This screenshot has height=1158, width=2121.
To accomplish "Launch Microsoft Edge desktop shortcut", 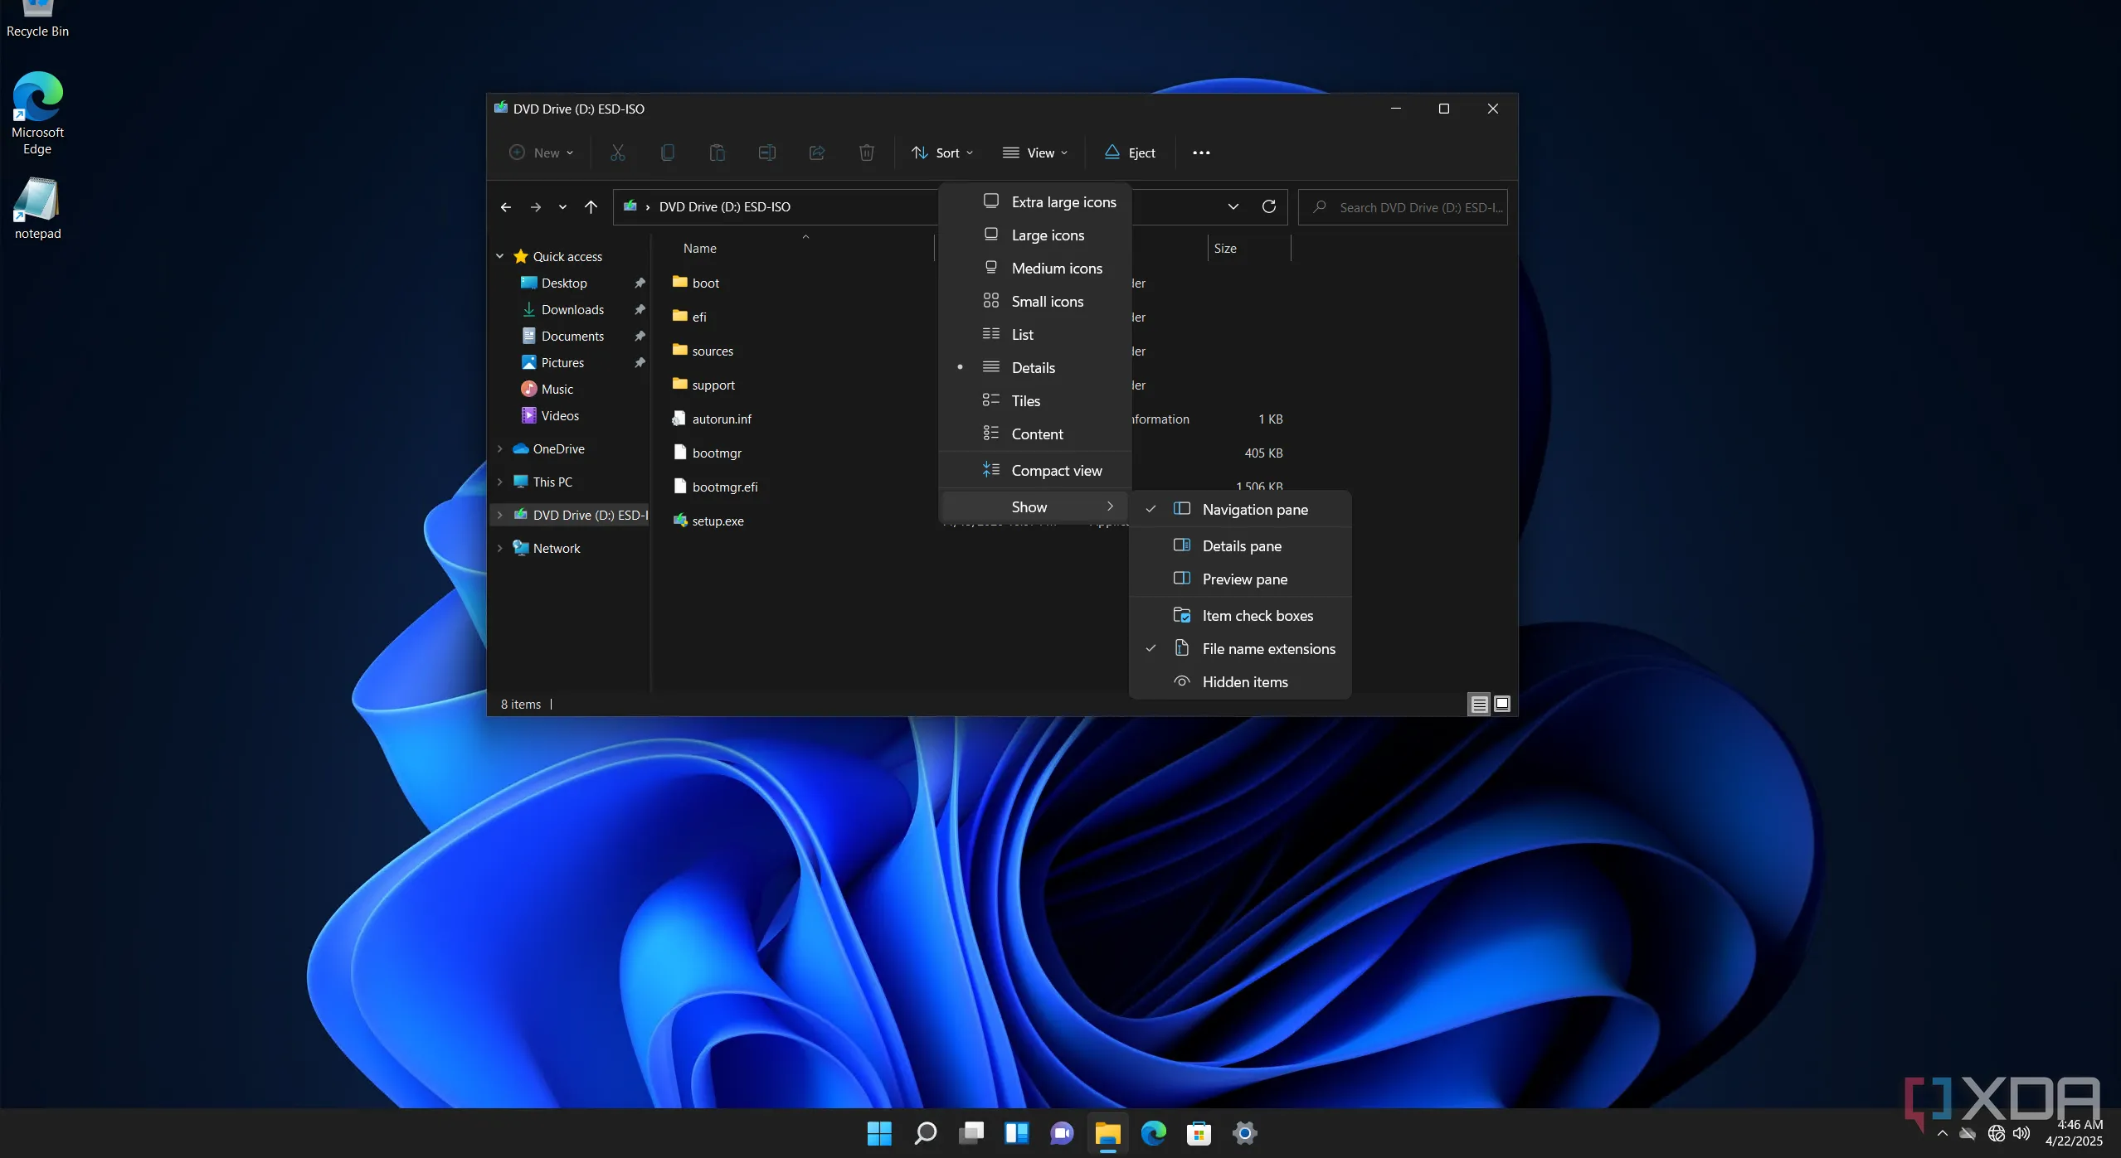I will coord(37,114).
